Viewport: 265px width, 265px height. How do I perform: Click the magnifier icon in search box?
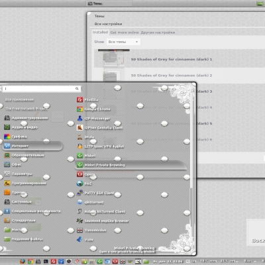[x=77, y=89]
